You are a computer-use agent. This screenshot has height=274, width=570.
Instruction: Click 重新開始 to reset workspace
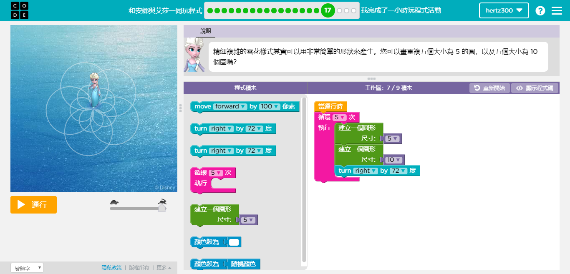point(489,88)
